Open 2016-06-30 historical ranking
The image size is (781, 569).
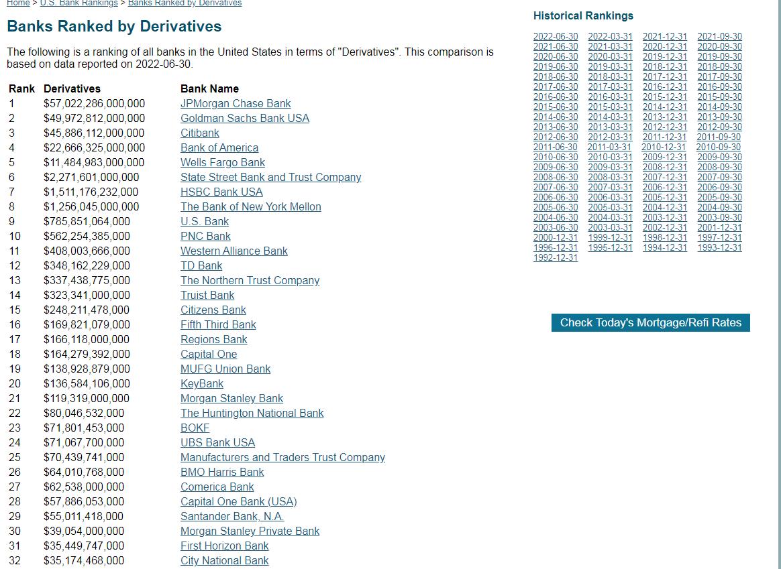pyautogui.click(x=556, y=97)
